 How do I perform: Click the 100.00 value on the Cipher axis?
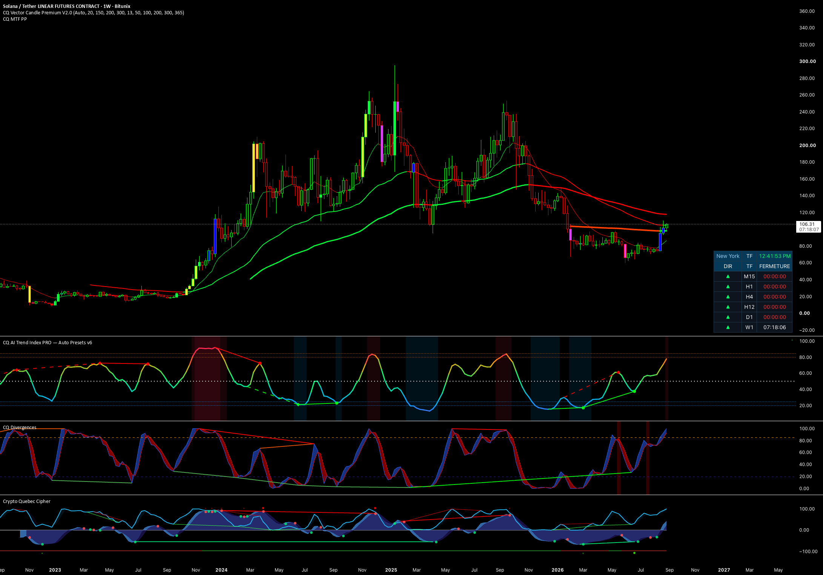(807, 509)
